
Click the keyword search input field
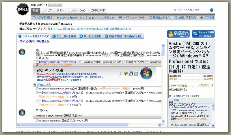click(191, 10)
